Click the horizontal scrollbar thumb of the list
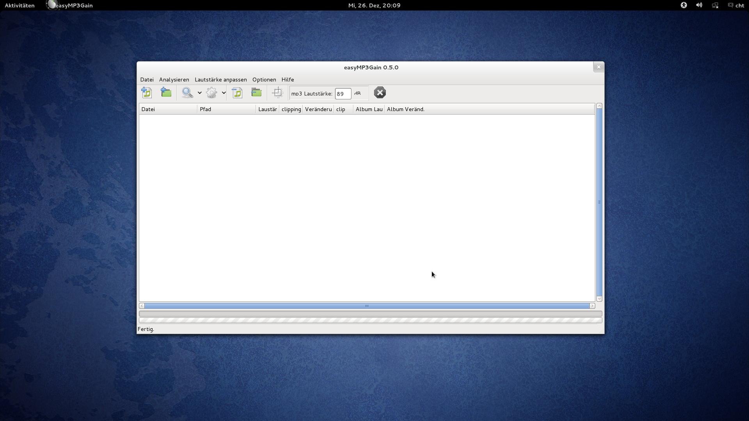Screen dimensions: 749x421 click(367, 306)
